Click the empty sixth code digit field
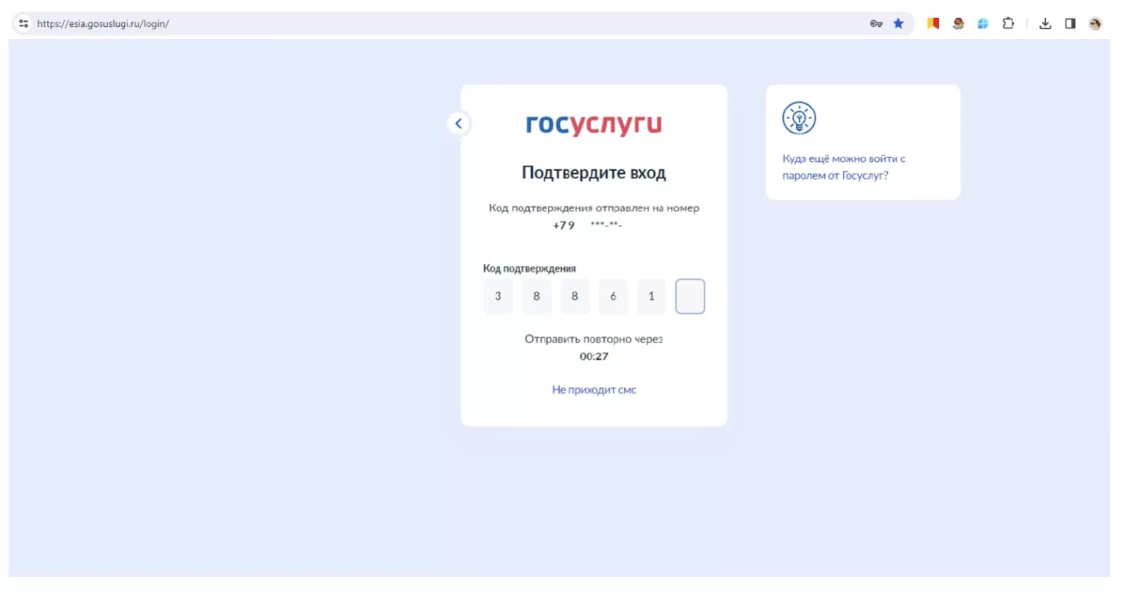Viewport: 1124px width, 592px height. [x=690, y=296]
